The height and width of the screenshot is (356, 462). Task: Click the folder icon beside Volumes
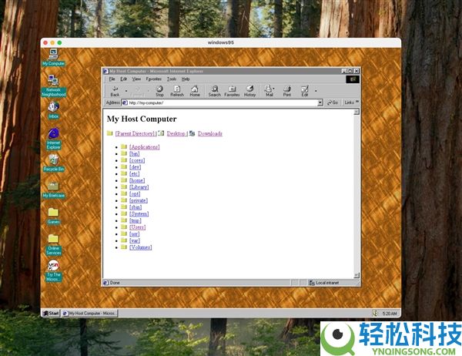tap(124, 247)
